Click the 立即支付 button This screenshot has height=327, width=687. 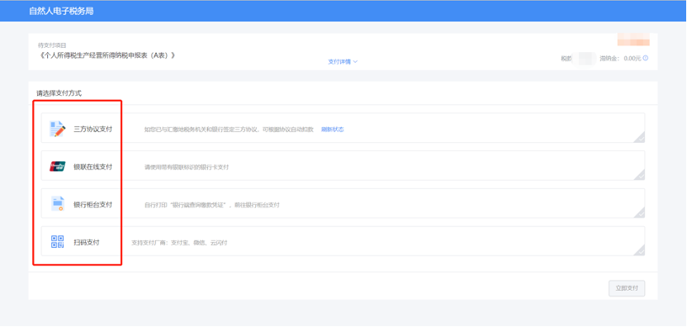[x=627, y=288]
